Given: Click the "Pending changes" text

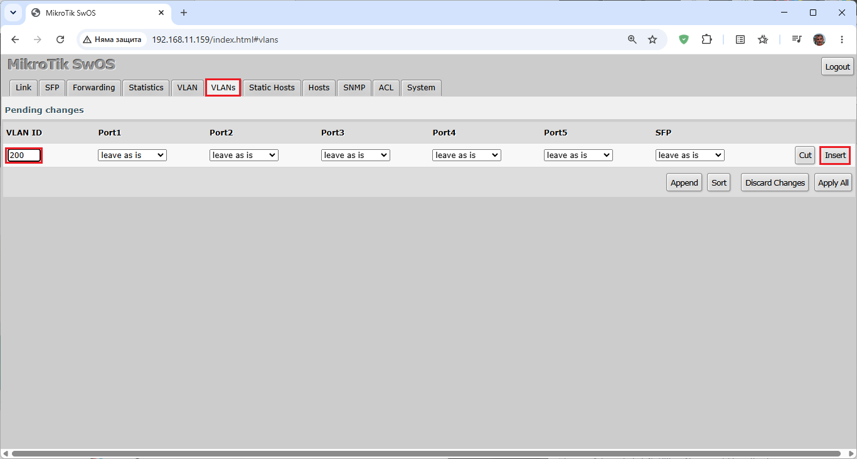Looking at the screenshot, I should pos(45,110).
